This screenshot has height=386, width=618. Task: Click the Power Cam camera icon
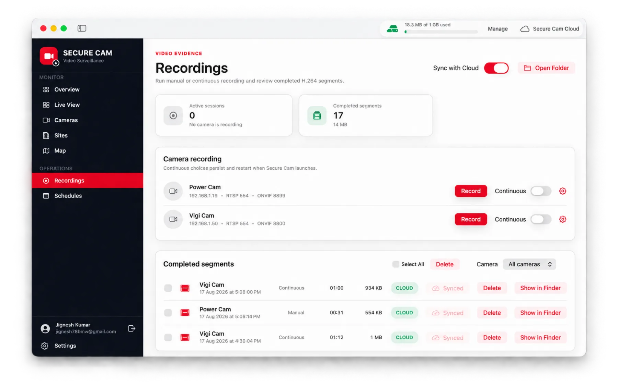point(173,191)
